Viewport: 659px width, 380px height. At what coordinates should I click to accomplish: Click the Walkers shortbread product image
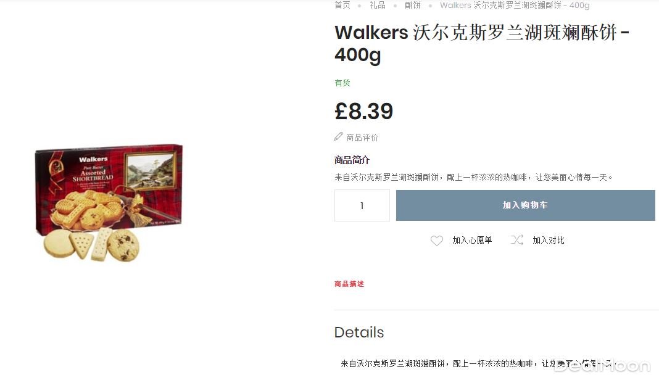click(x=109, y=204)
